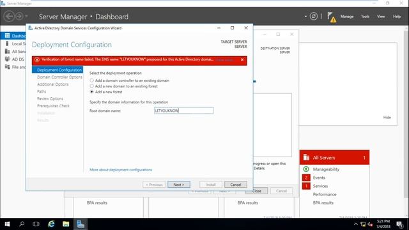The height and width of the screenshot is (230, 409).
Task: Open the Windows Start menu
Action: click(7, 224)
